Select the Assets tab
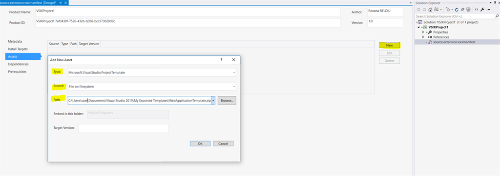The width and height of the screenshot is (500, 176). coord(23,56)
